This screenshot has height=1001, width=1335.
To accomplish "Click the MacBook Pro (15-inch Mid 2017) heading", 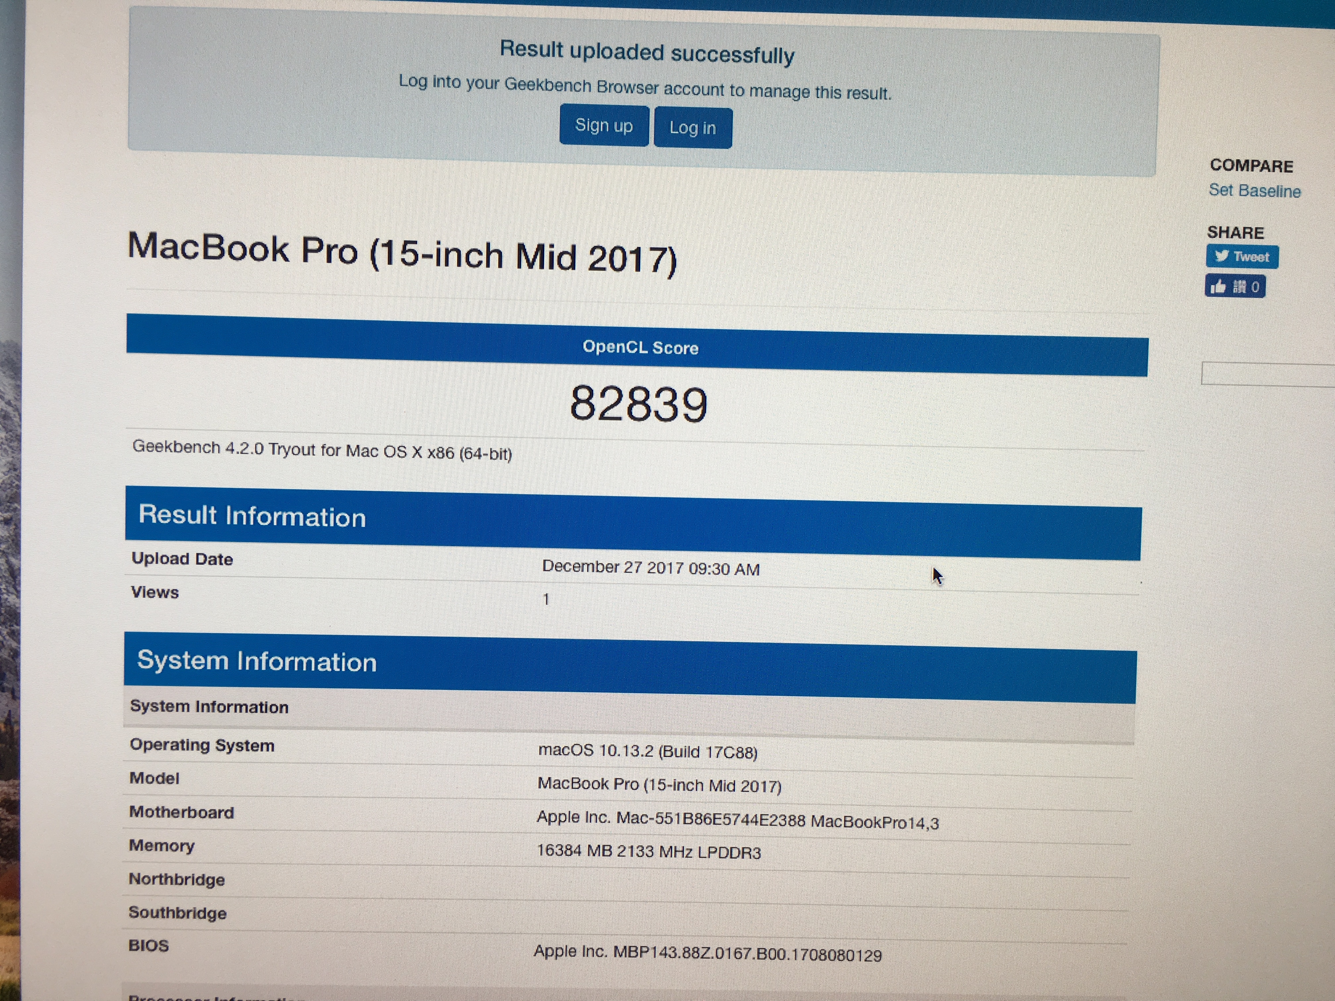I will click(403, 254).
